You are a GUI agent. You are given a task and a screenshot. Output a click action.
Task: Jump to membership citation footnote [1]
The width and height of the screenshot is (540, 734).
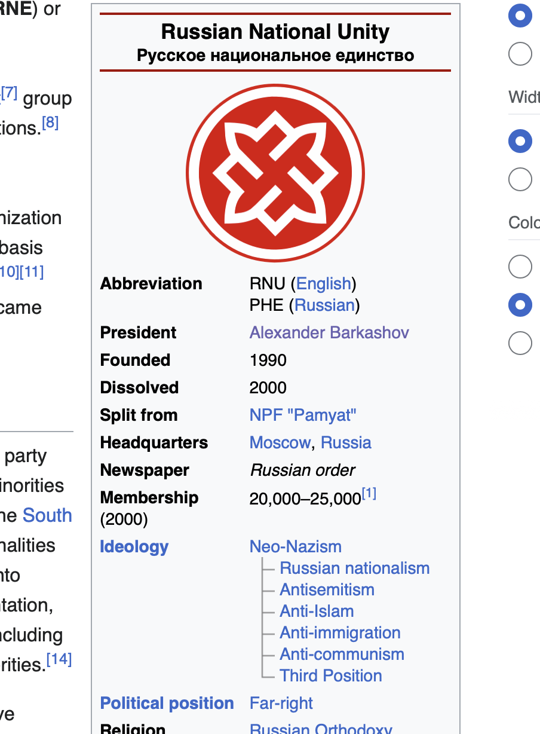369,494
